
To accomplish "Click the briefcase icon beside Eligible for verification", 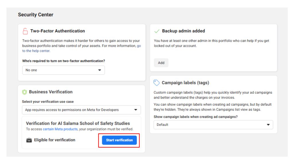I will point(29,140).
